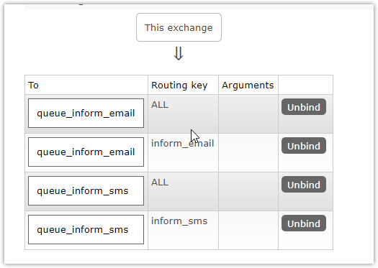Select the inform_email routing key text
This screenshot has height=268, width=378.
(182, 144)
